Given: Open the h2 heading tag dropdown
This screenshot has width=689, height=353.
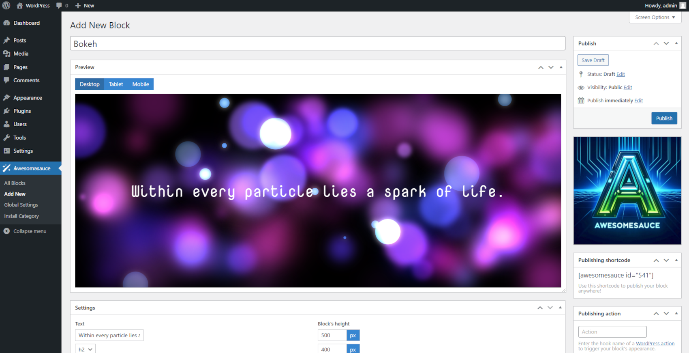Looking at the screenshot, I should pos(85,349).
